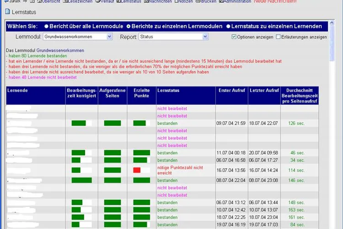Click the Lernstatus page document icon
343x229 pixels.
[7, 11]
